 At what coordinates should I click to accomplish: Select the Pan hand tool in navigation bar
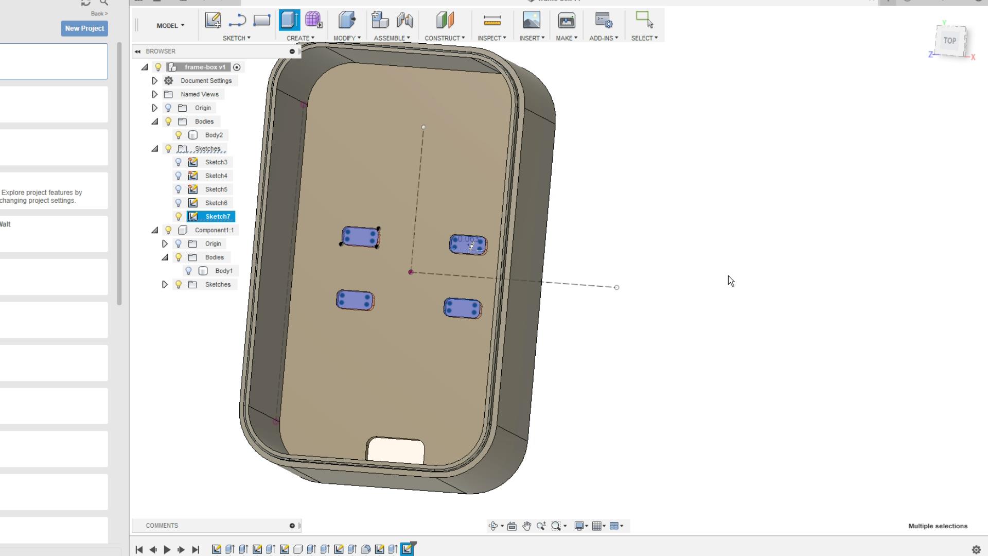[x=526, y=526]
